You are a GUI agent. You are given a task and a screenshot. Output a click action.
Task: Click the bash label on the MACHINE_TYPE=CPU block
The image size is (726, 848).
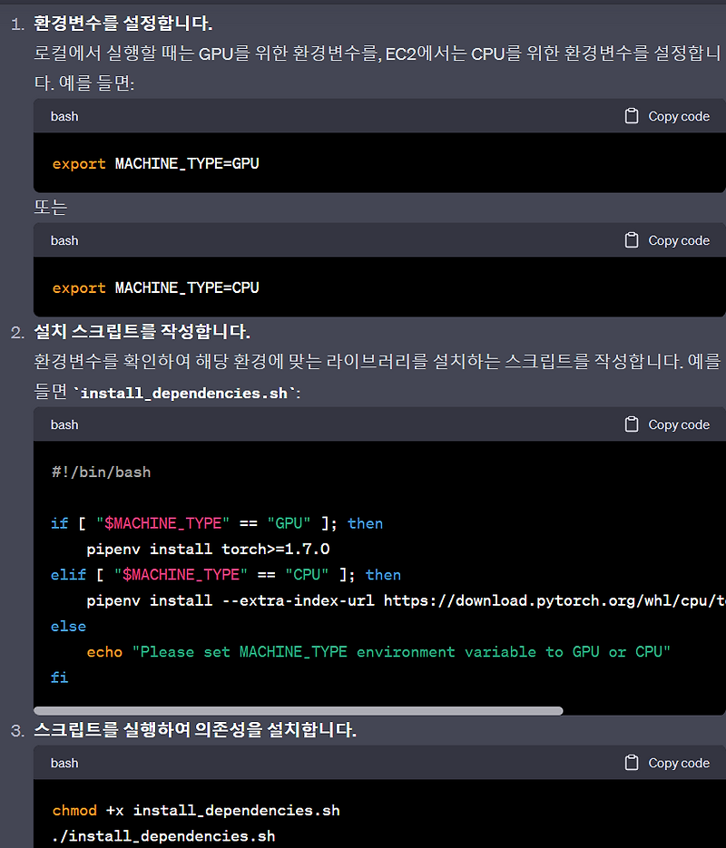tap(64, 240)
